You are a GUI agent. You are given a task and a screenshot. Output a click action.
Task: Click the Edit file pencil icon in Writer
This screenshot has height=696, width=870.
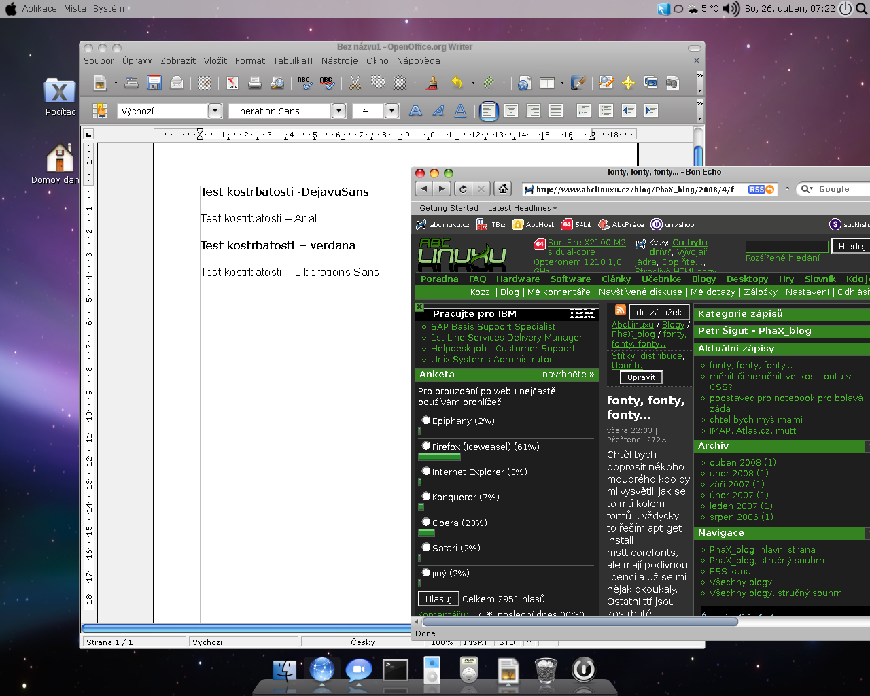pyautogui.click(x=205, y=83)
